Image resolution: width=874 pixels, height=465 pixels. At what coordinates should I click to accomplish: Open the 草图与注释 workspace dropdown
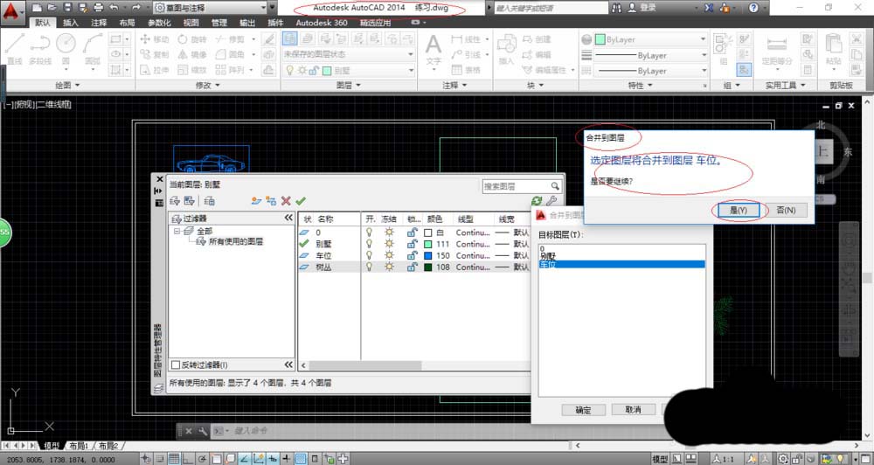[210, 8]
